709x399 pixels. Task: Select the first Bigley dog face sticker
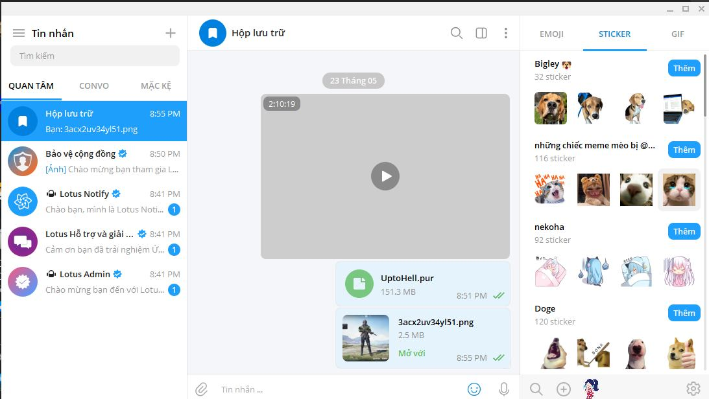(x=550, y=108)
